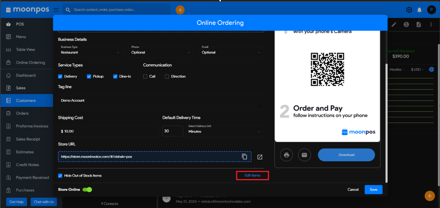
Task: Uncheck Hide Out of Stock Items
Action: point(61,175)
